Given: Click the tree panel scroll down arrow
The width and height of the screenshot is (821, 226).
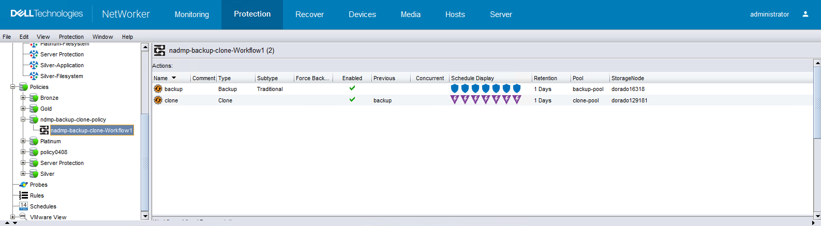Looking at the screenshot, I should click(x=145, y=216).
